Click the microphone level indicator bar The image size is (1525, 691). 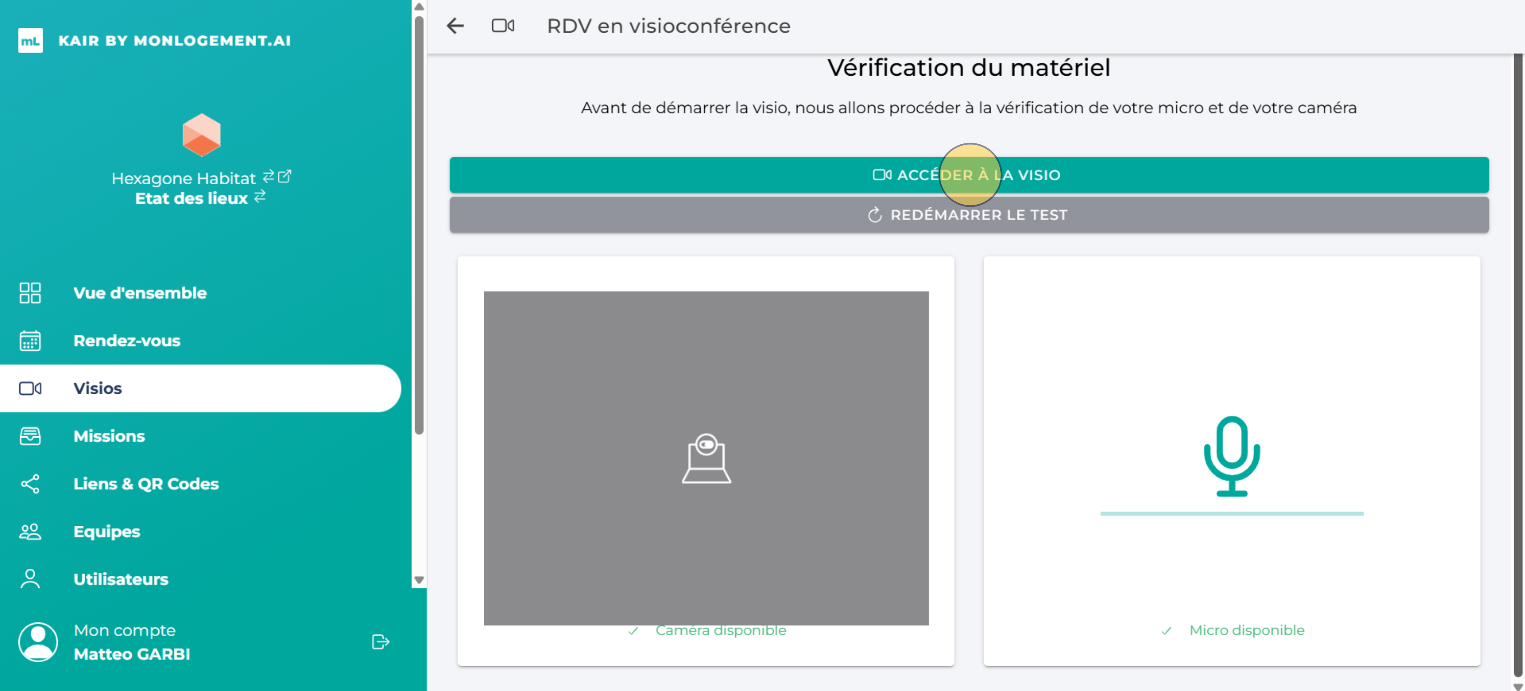(x=1232, y=514)
